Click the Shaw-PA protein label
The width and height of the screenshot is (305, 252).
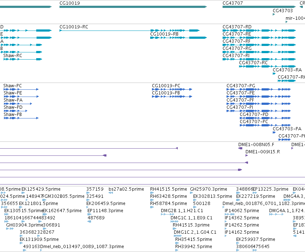(x=13, y=100)
